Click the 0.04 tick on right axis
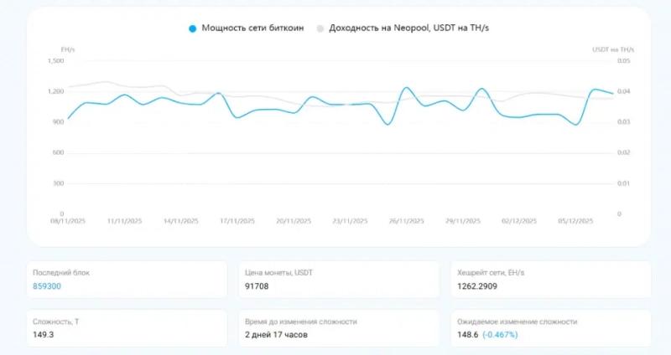The height and width of the screenshot is (355, 671). 624,91
